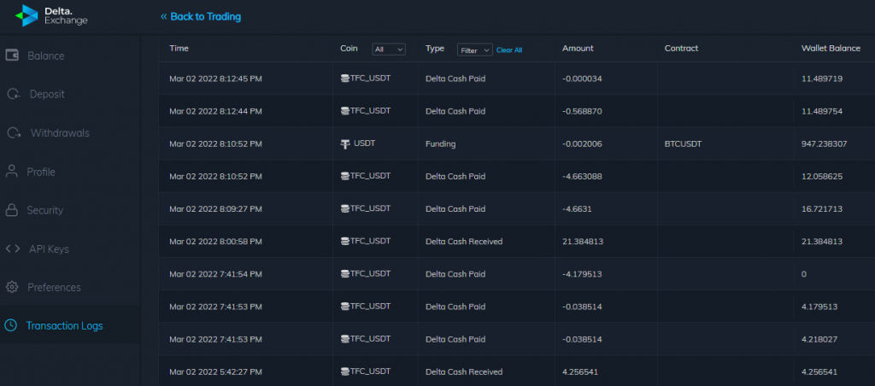875x386 pixels.
Task: Click the Transaction Logs clock icon
Action: pos(10,325)
